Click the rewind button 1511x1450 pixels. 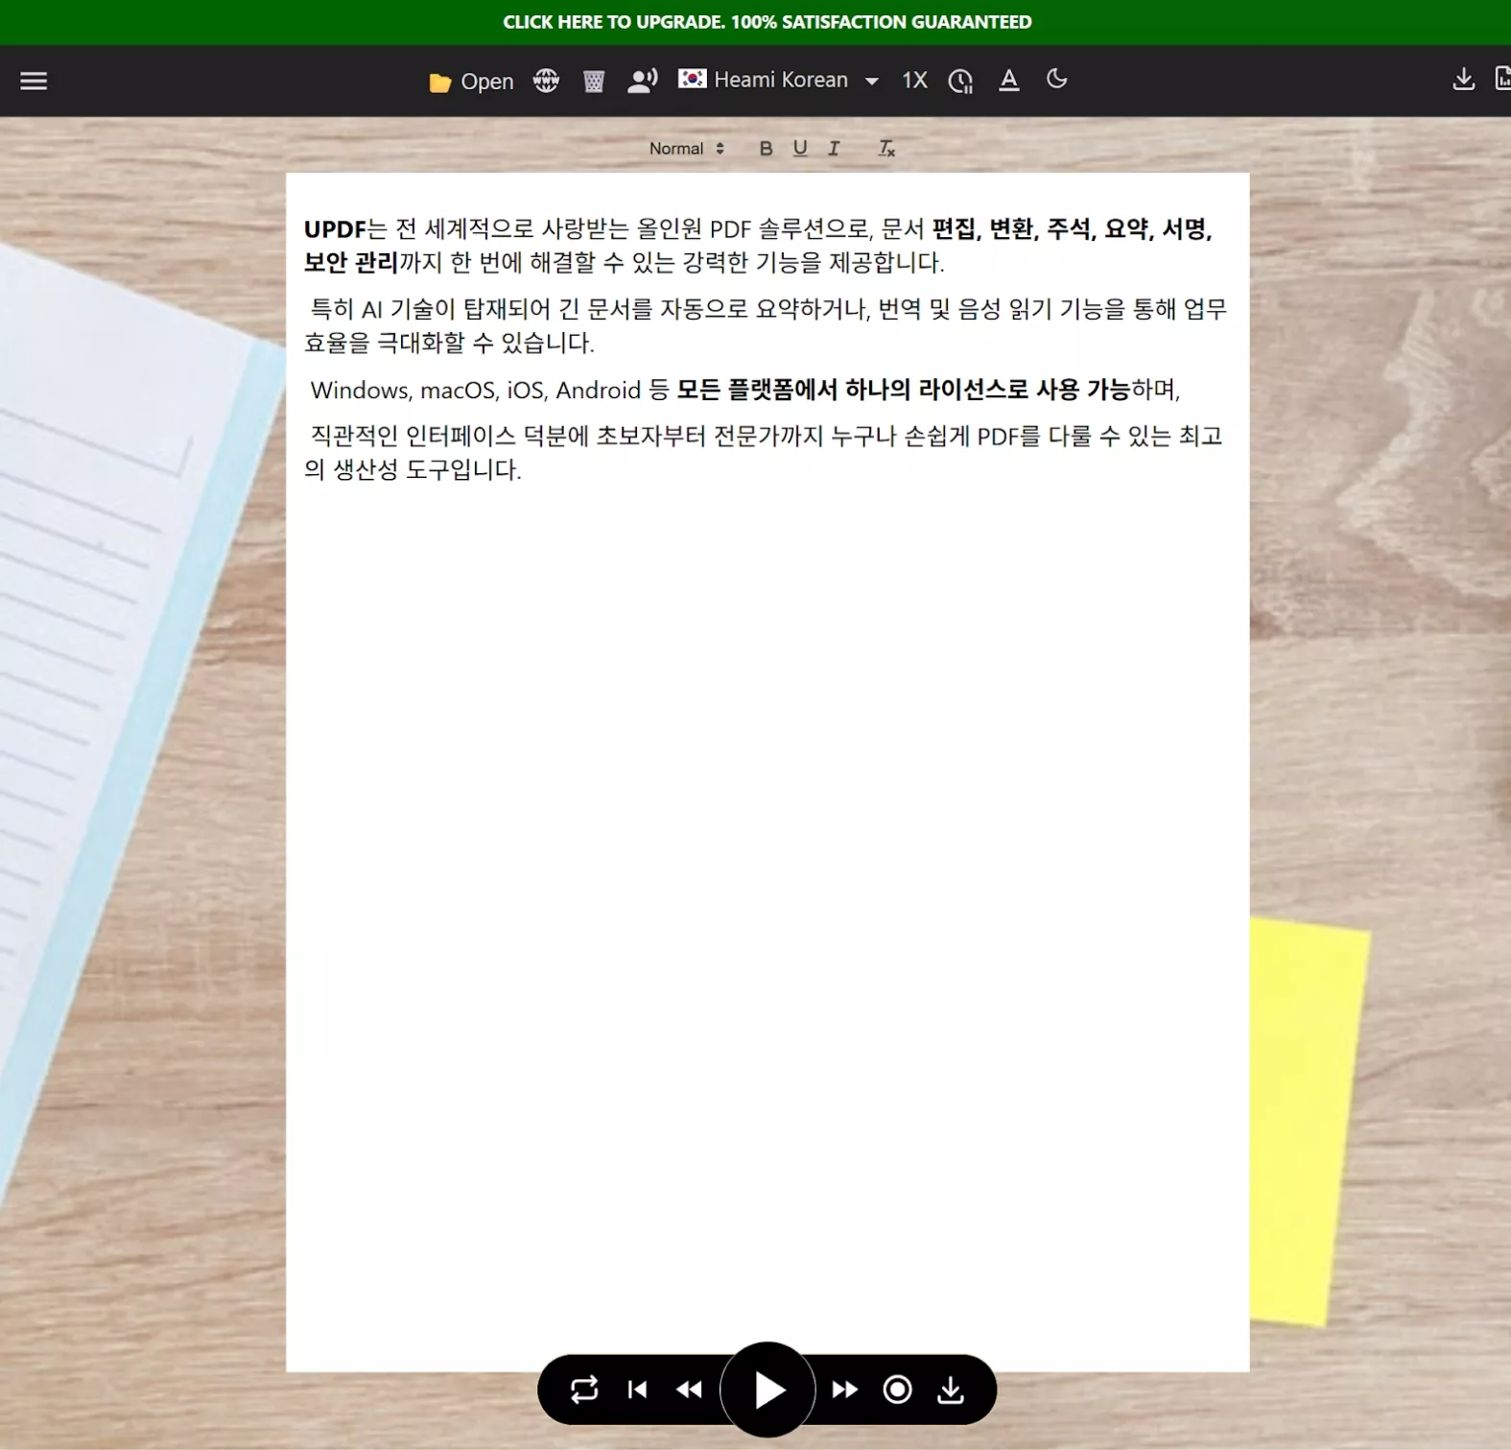[689, 1390]
